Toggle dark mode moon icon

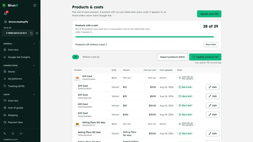(x=13, y=133)
